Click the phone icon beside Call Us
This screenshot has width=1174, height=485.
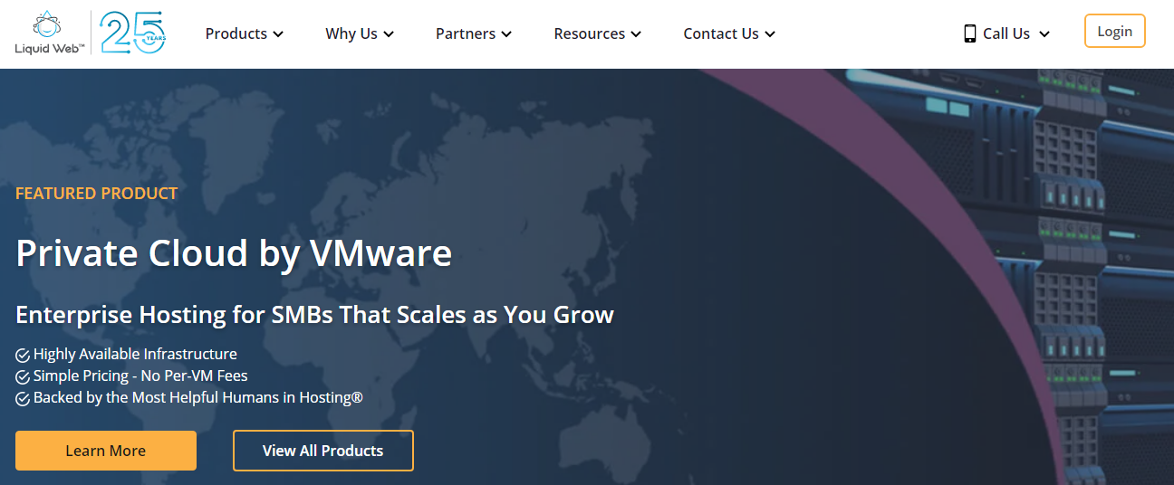coord(970,33)
